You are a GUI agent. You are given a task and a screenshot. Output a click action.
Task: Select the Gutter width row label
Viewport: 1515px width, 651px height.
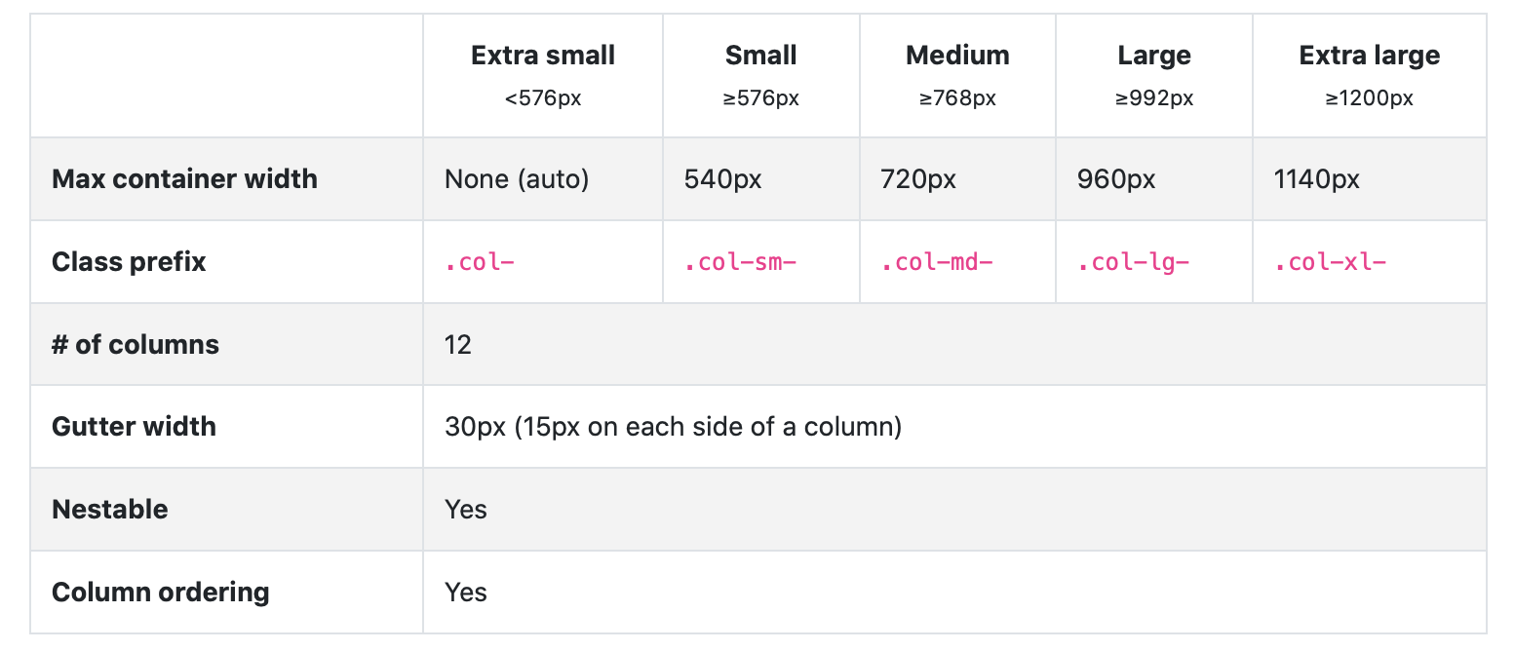click(134, 427)
